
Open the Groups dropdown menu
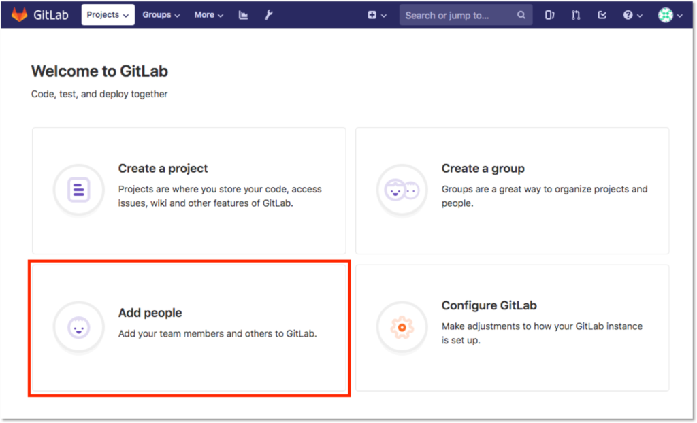pos(161,15)
